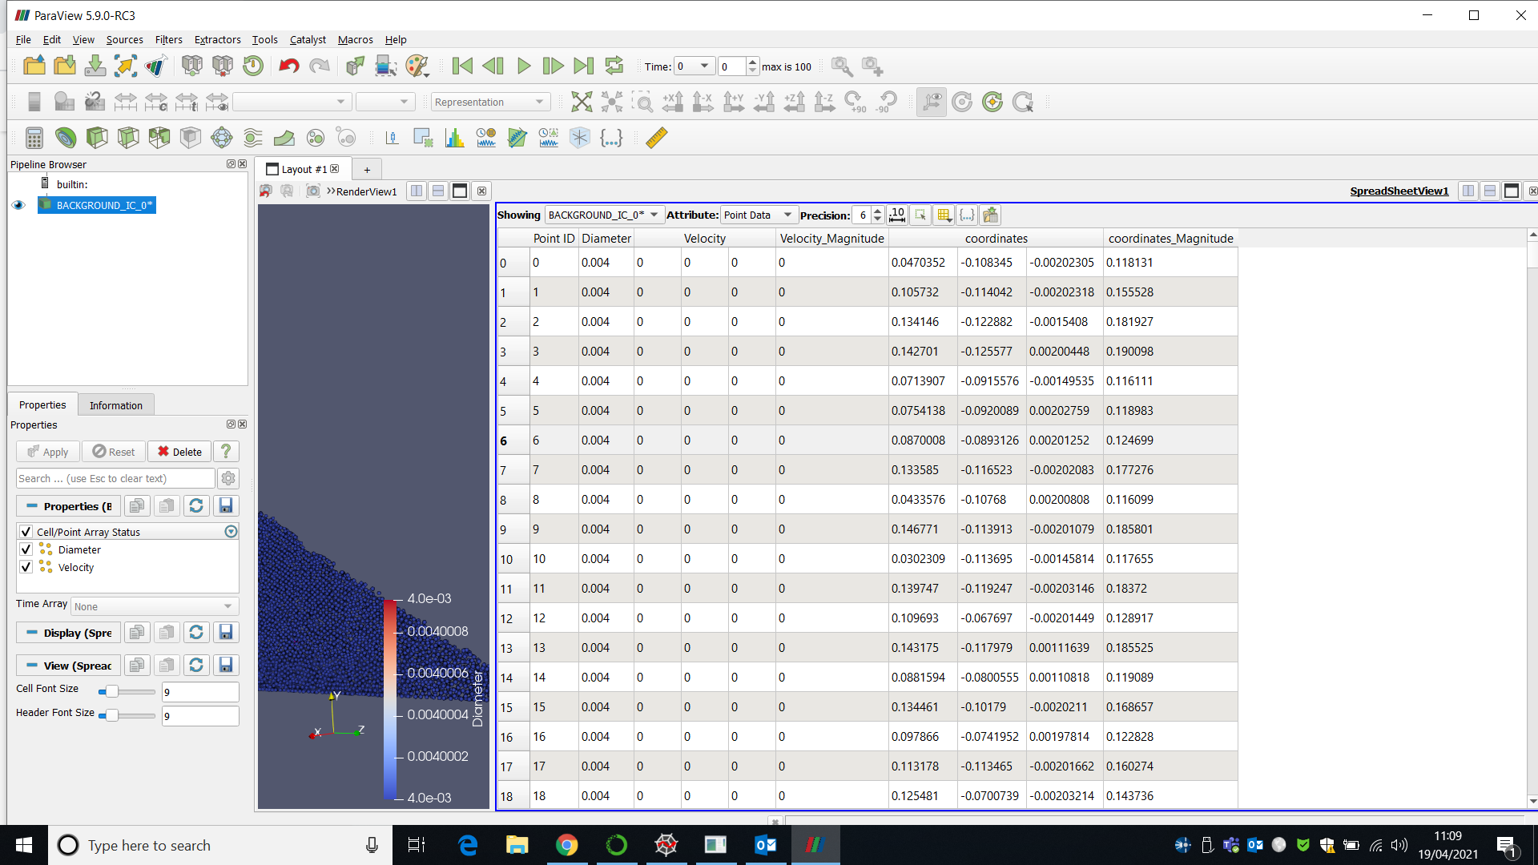The width and height of the screenshot is (1538, 865).
Task: Uncheck the Diameter array checkbox
Action: coord(26,549)
